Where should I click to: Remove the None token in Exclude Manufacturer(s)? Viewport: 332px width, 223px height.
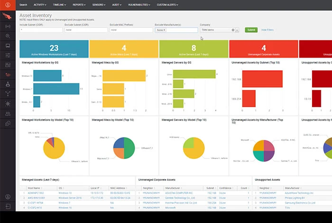164,30
